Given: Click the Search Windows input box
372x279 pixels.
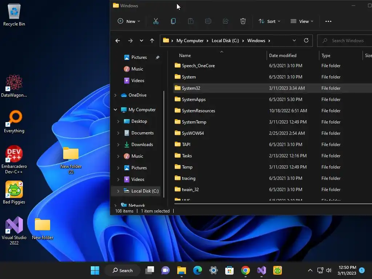Looking at the screenshot, I should 344,41.
